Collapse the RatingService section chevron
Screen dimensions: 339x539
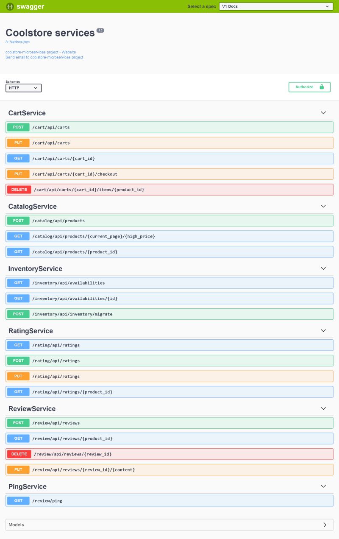(x=323, y=330)
